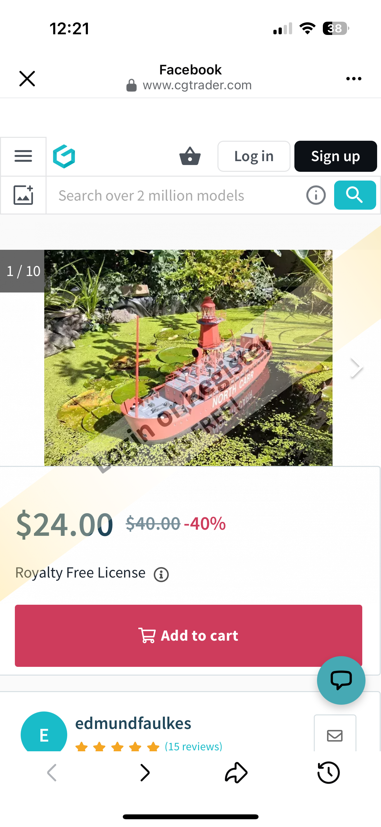This screenshot has width=381, height=827.
Task: Click the Log in button
Action: (254, 156)
